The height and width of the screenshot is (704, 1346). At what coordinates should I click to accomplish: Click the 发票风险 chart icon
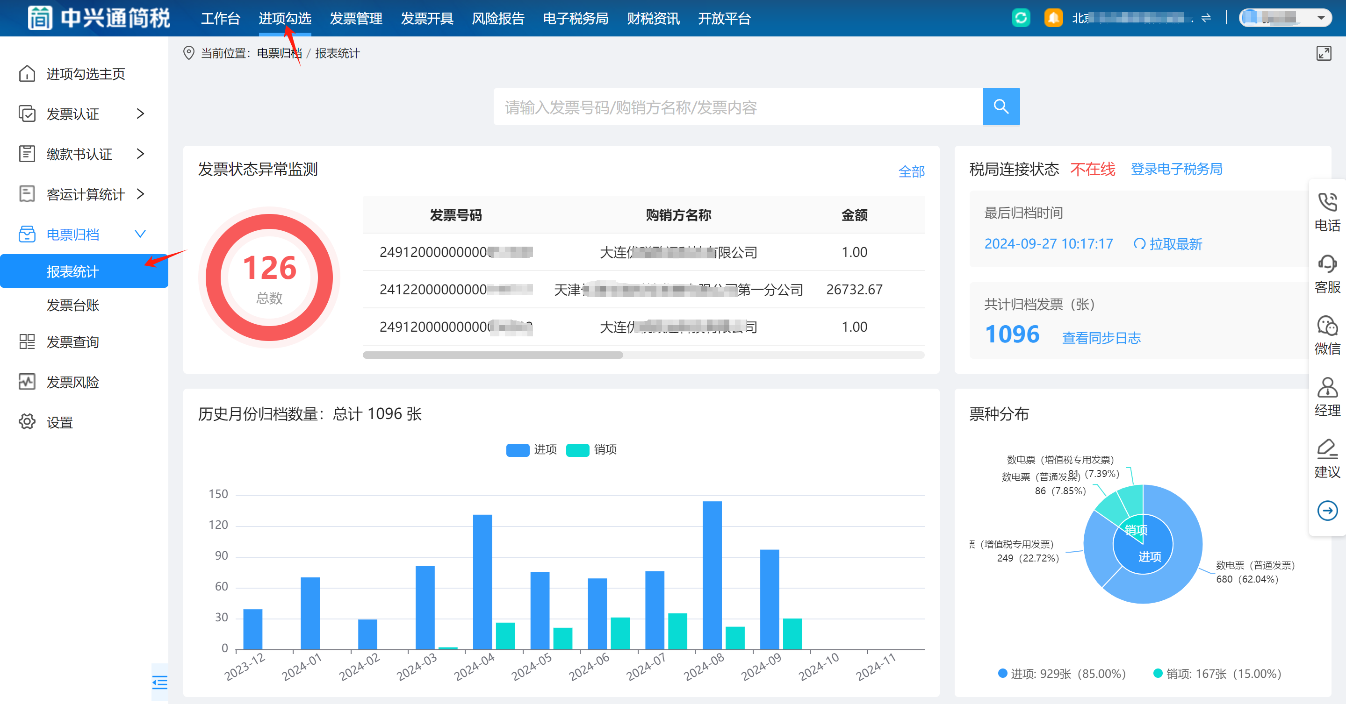(27, 382)
